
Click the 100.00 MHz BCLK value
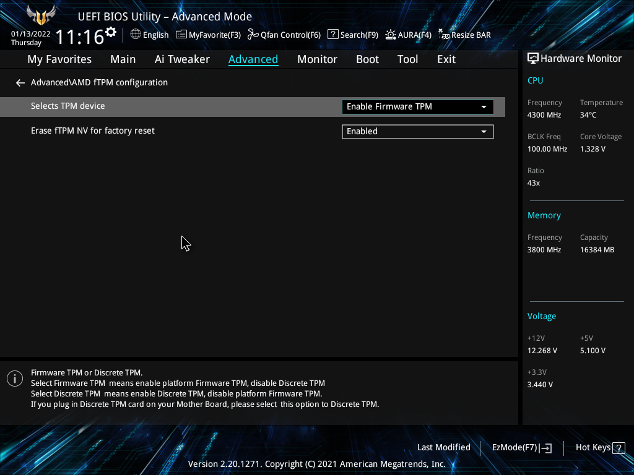point(547,149)
